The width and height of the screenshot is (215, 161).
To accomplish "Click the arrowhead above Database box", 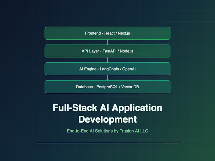I will [x=107, y=79].
